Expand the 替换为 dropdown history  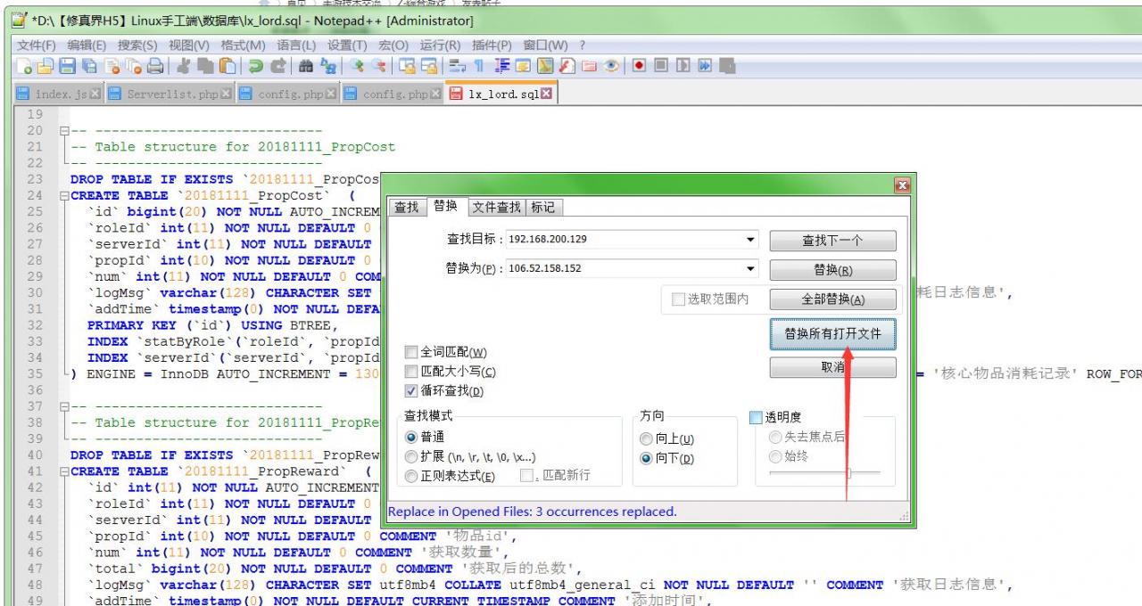coord(750,269)
